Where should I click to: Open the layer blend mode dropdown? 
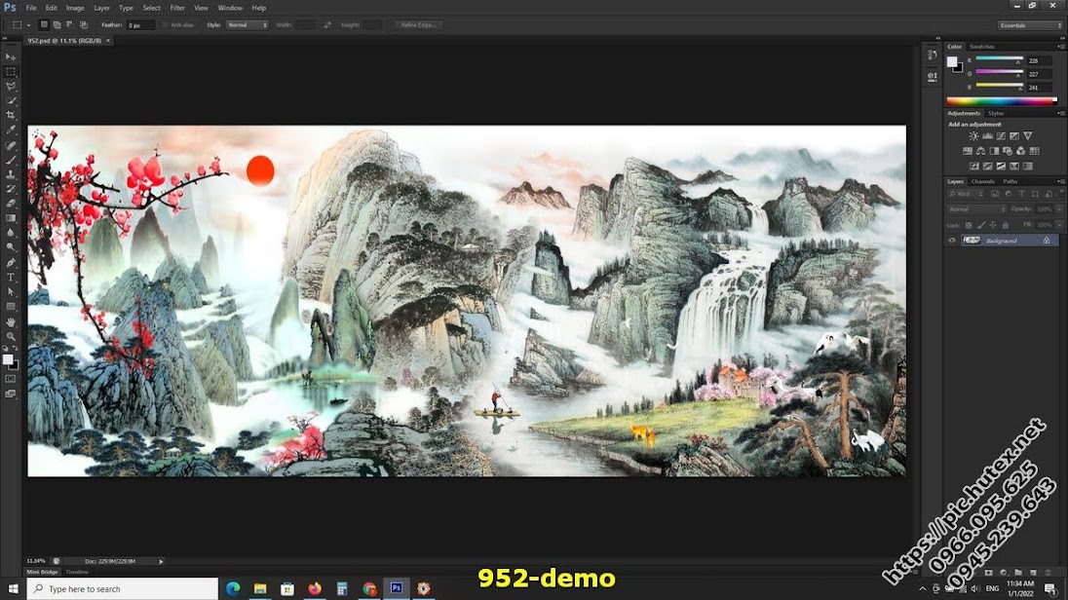(976, 209)
